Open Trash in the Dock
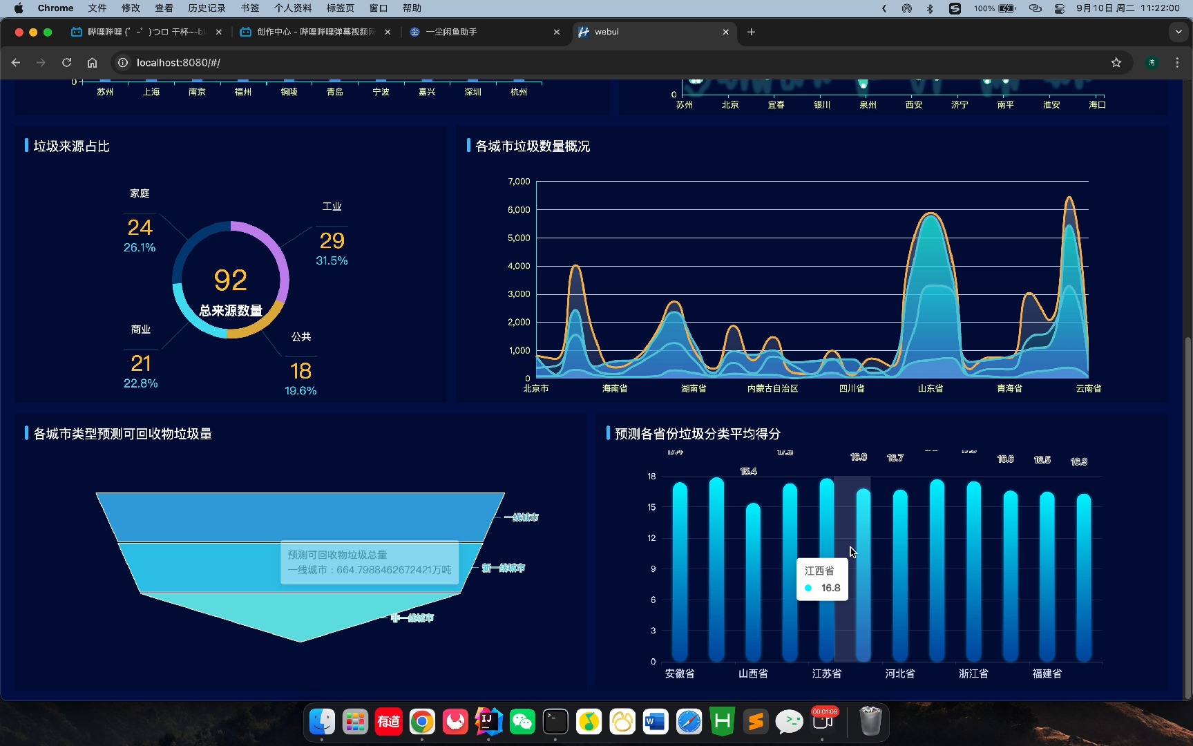The width and height of the screenshot is (1193, 746). 870,721
